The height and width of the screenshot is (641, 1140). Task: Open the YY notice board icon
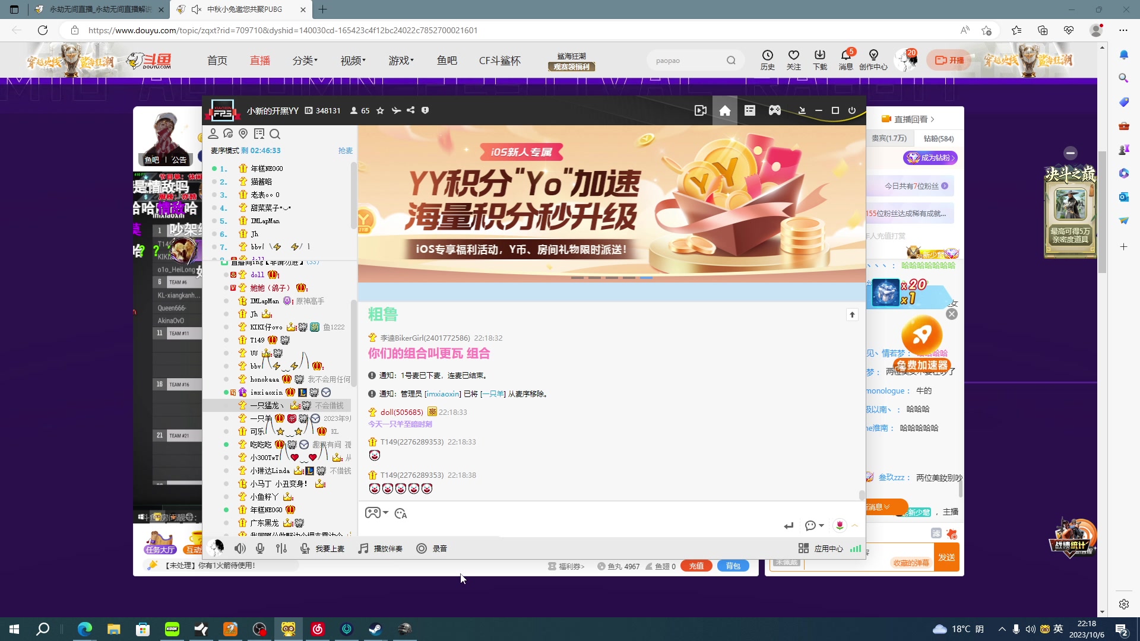pyautogui.click(x=259, y=134)
